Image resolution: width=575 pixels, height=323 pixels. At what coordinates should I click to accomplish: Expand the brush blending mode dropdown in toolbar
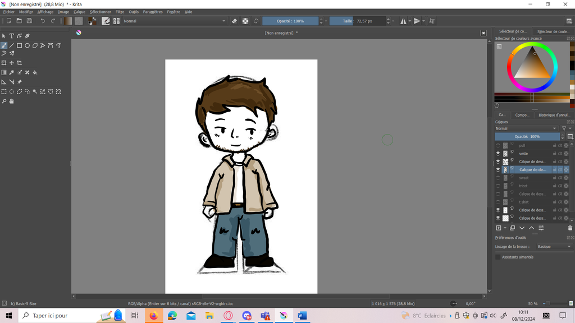click(x=174, y=21)
